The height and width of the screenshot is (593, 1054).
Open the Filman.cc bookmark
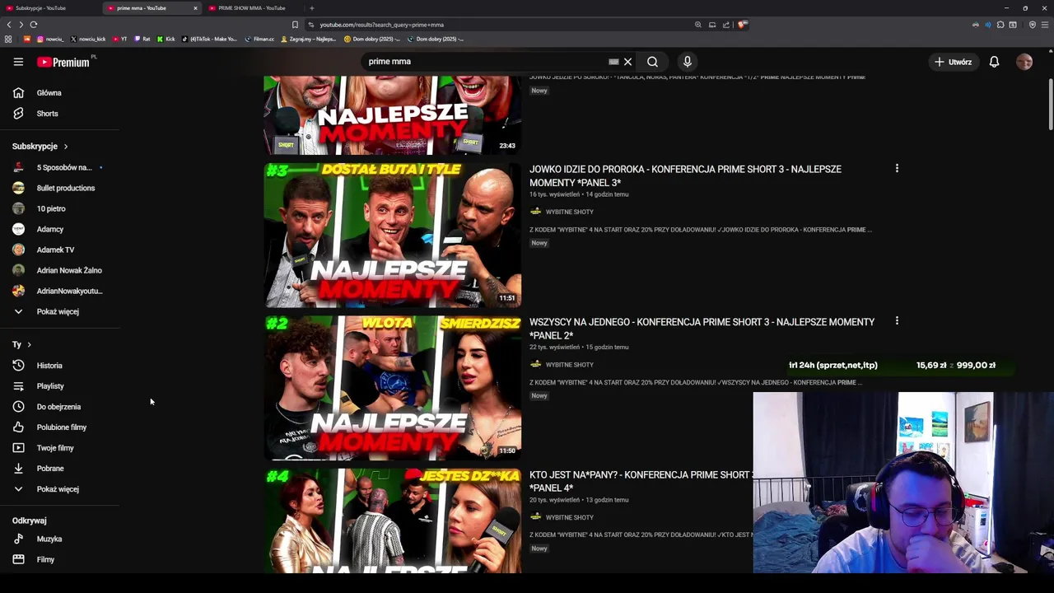click(259, 39)
